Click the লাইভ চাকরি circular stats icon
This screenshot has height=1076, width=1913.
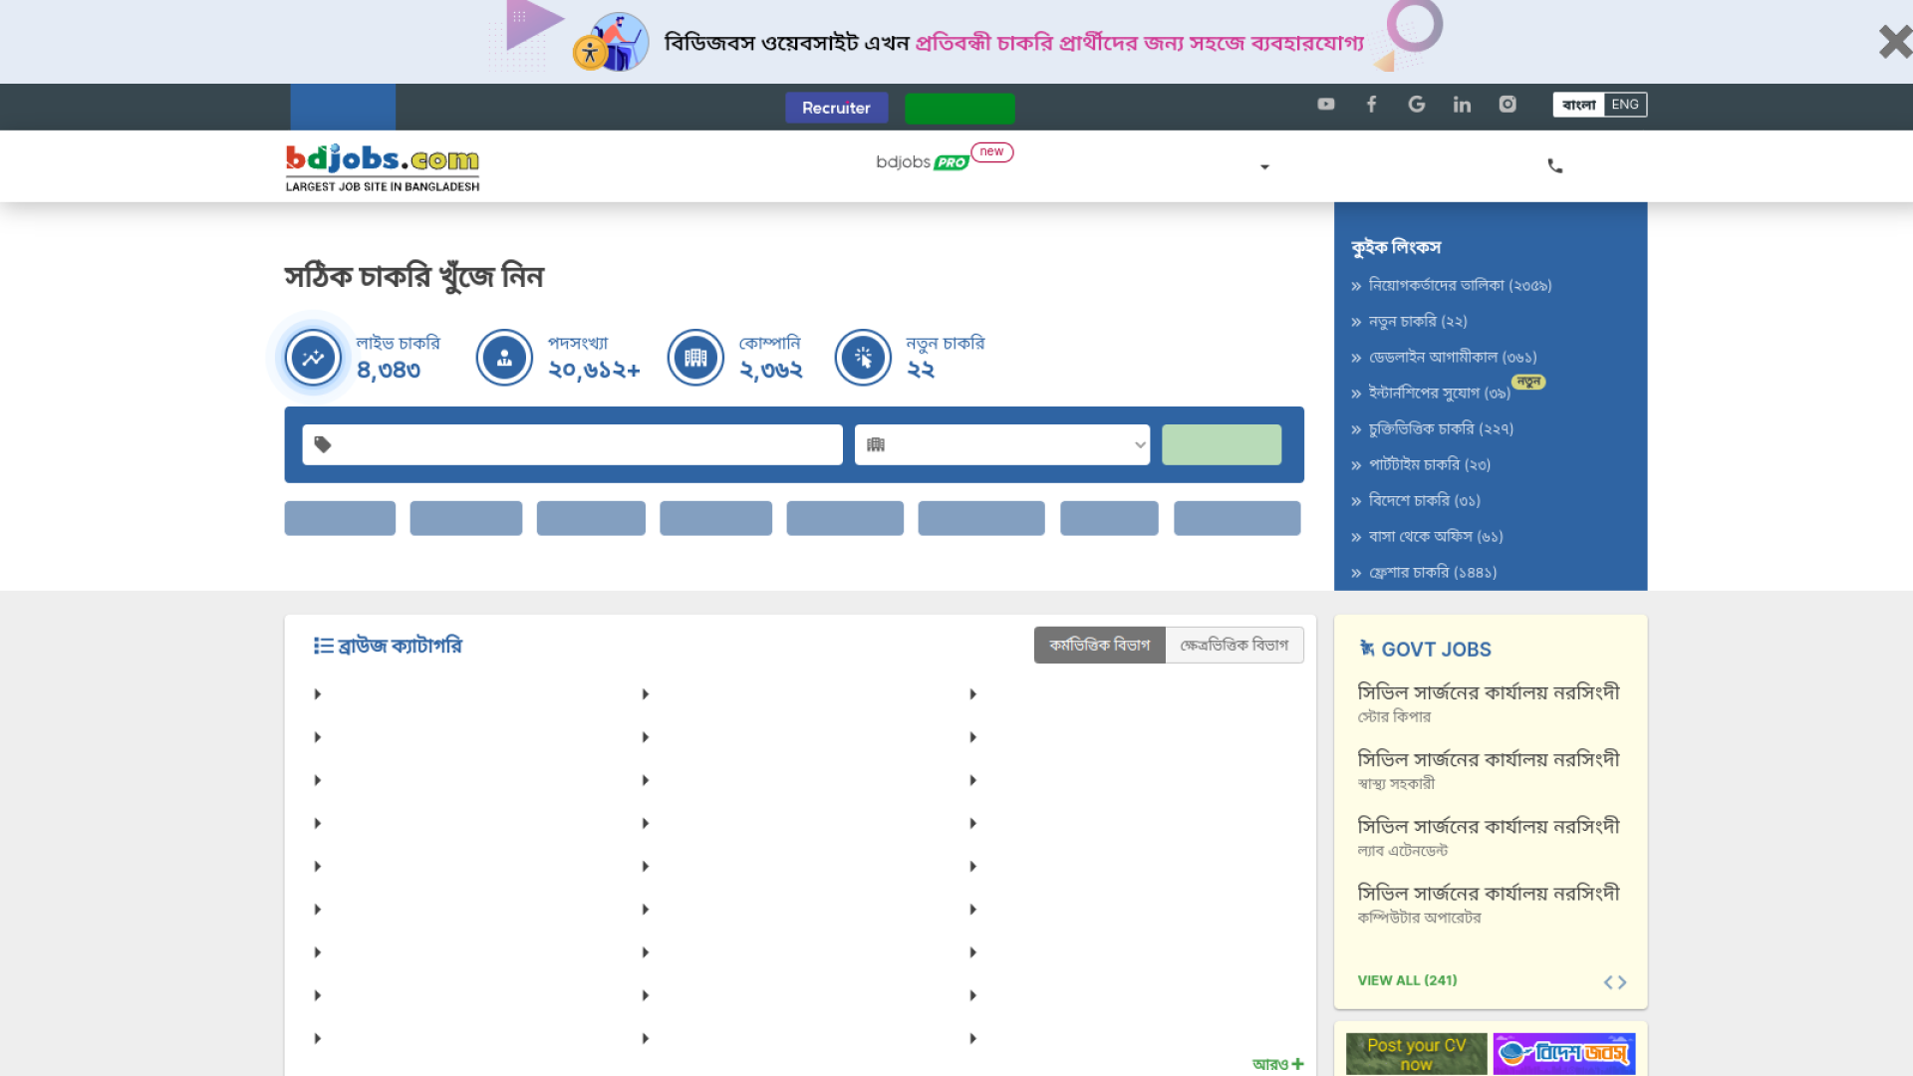coord(312,357)
